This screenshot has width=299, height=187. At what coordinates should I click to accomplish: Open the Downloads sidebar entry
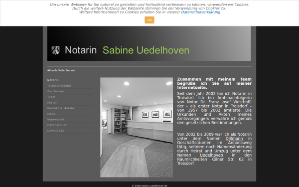click(x=55, y=131)
